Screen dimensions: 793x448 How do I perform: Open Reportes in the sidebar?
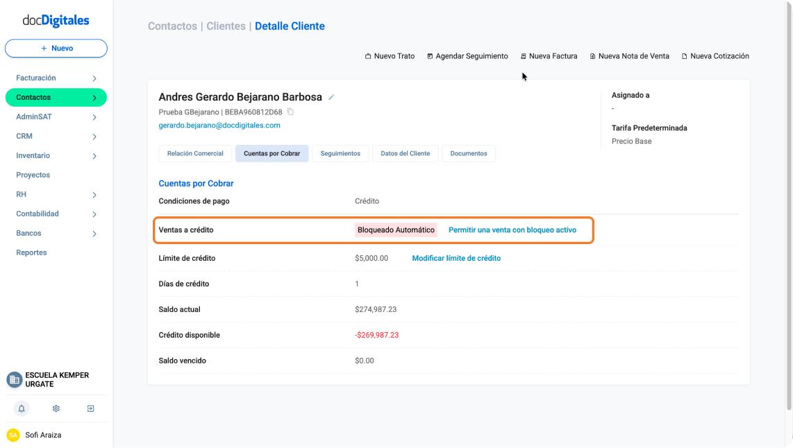click(x=31, y=252)
